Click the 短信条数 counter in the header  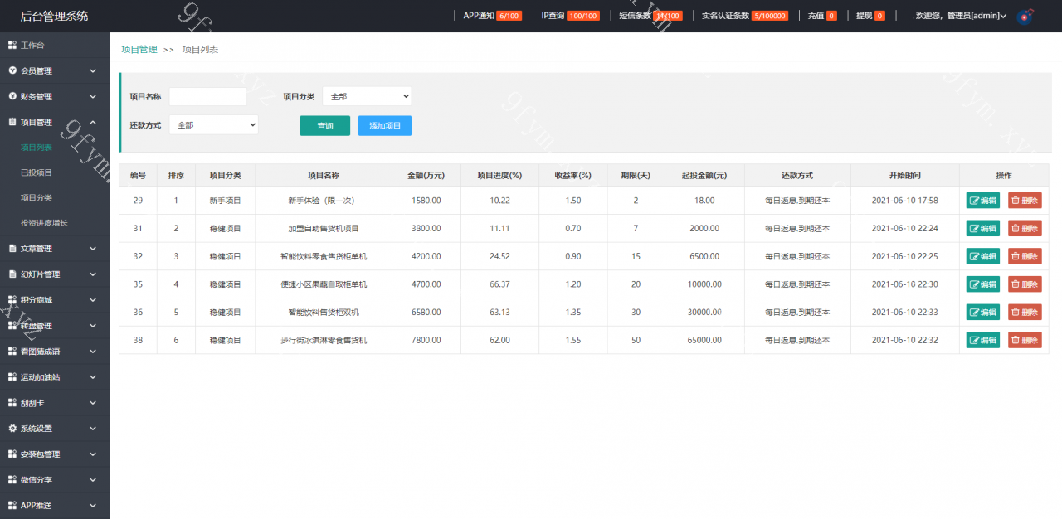click(650, 16)
